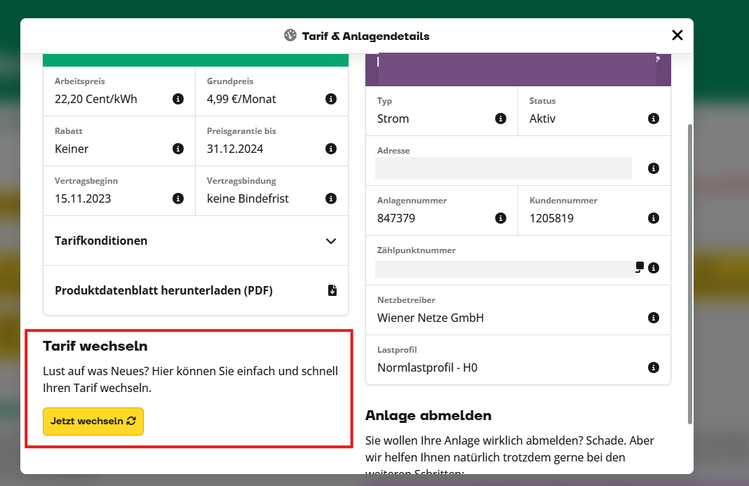Viewport: 749px width, 486px height.
Task: Open info icon for Vertragsbindung
Action: (x=331, y=198)
